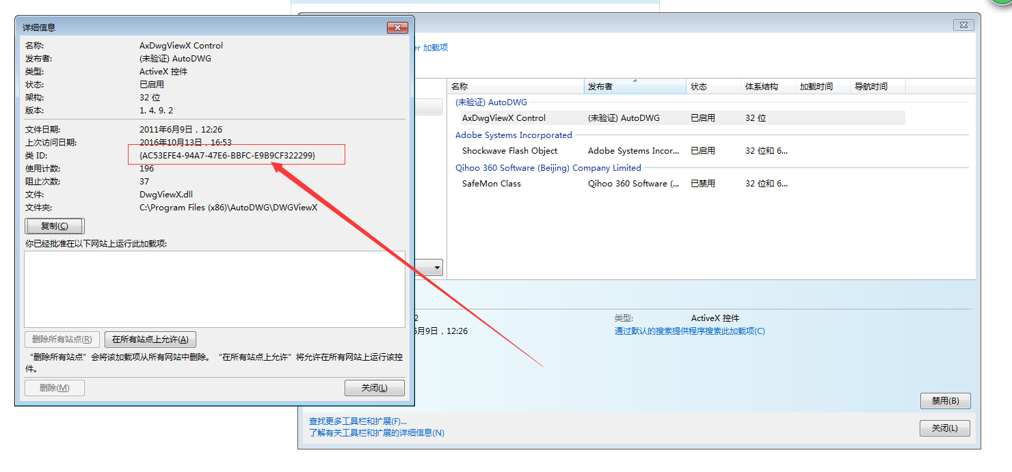
Task: Click the approved websites list box
Action: (215, 289)
